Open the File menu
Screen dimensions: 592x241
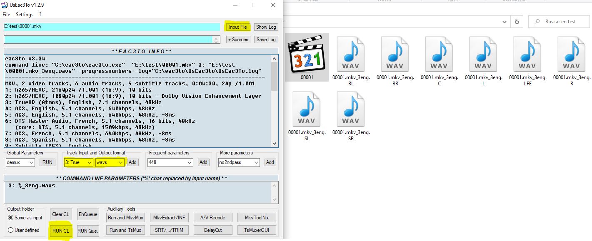point(6,15)
